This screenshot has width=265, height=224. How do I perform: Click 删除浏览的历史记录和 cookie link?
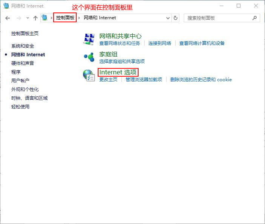point(201,79)
